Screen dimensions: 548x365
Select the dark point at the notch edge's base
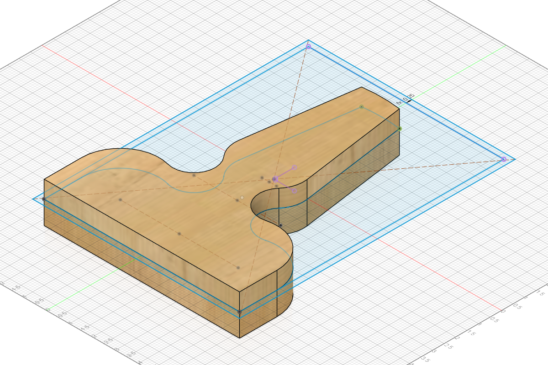pos(280,225)
